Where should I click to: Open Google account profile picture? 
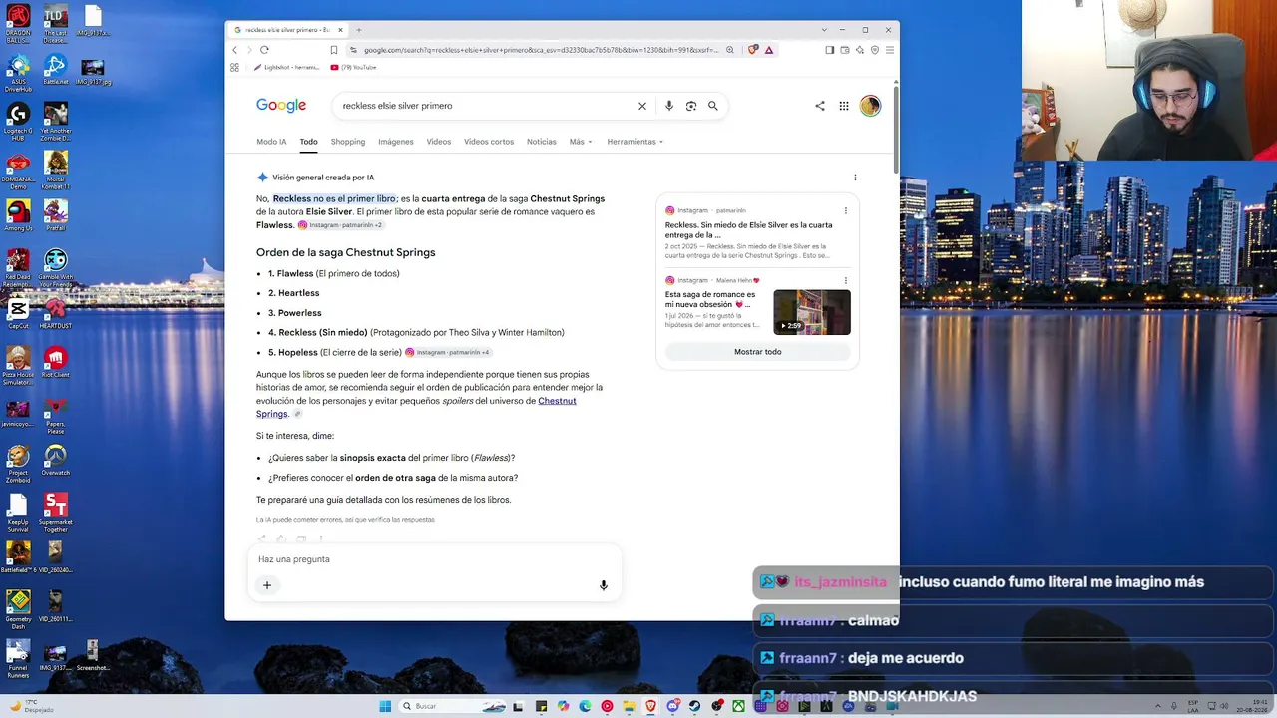pos(870,106)
